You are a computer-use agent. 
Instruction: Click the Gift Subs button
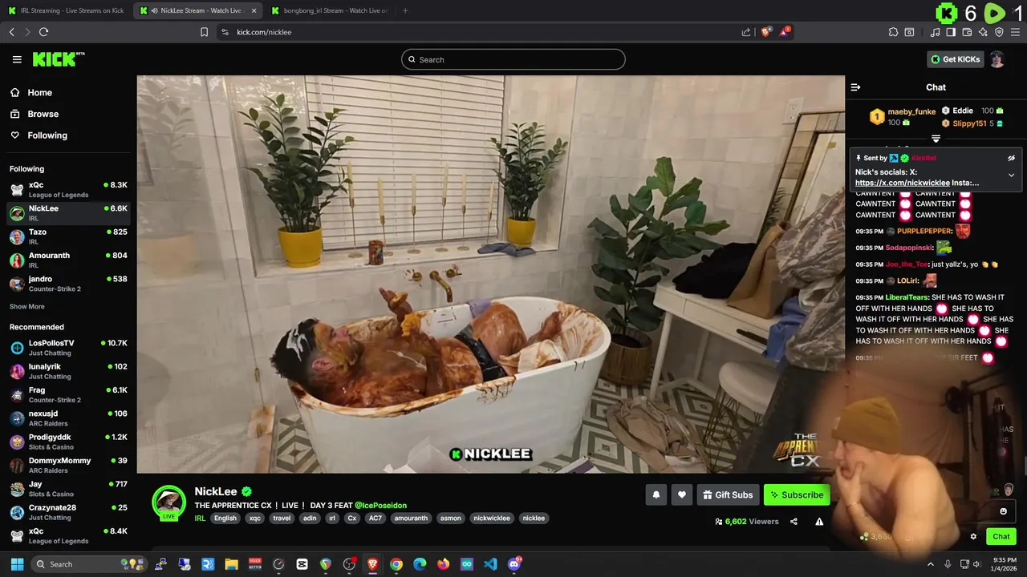coord(728,495)
